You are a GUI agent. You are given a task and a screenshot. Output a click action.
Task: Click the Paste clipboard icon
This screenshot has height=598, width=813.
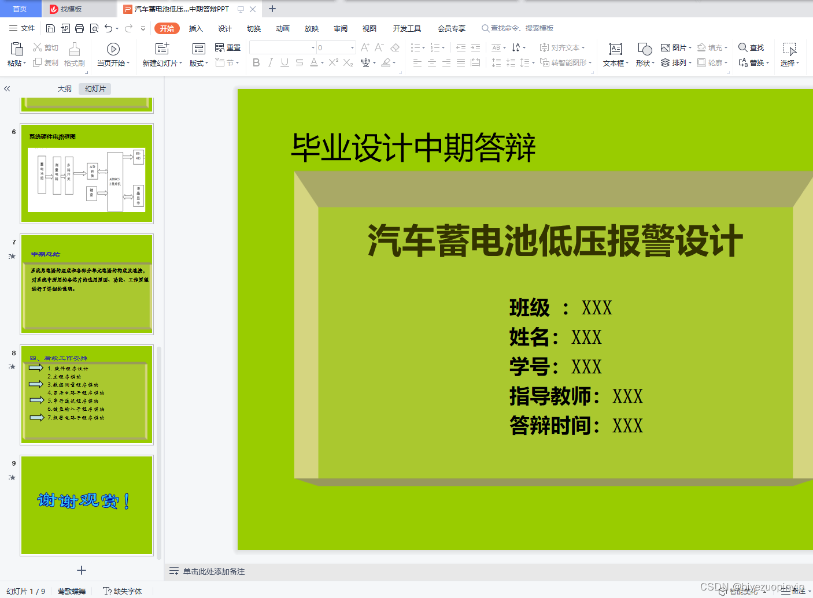click(x=16, y=49)
